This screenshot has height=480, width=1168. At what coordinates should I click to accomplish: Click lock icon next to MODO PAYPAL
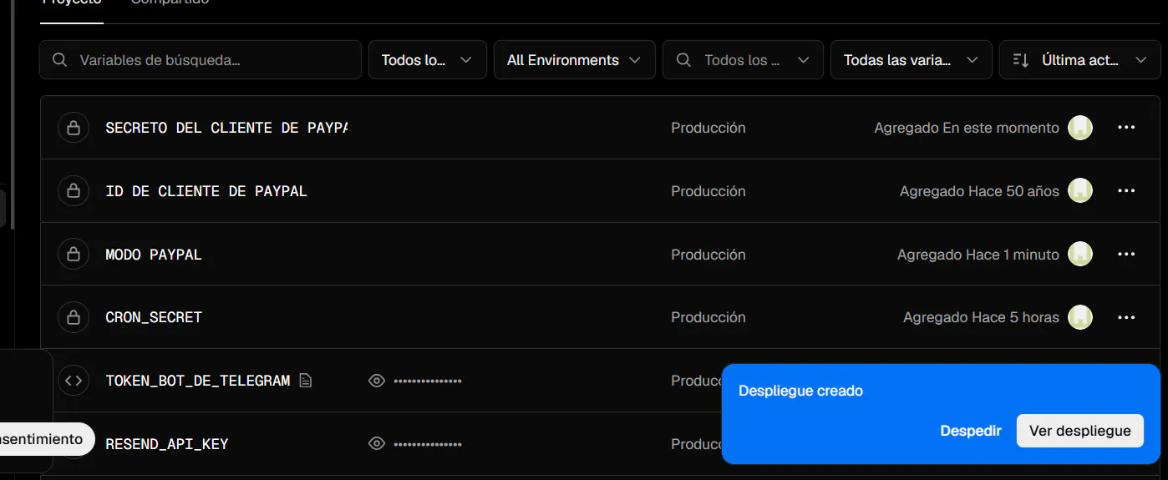pos(74,255)
